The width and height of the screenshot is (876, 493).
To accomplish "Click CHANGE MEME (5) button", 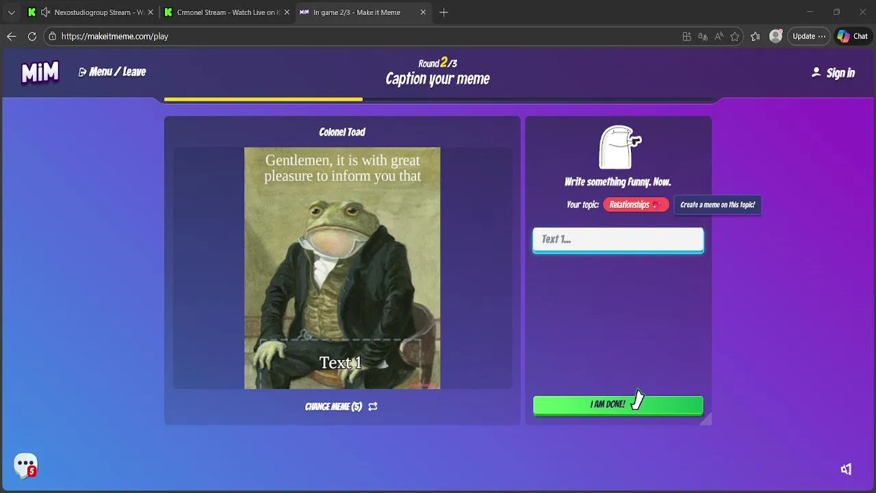I will point(341,407).
